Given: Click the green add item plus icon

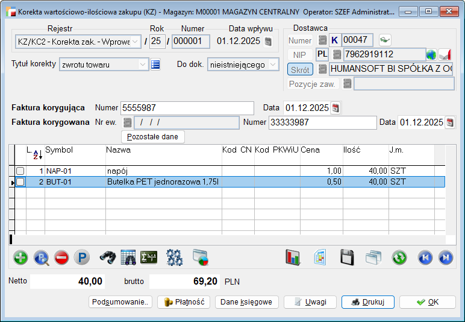Looking at the screenshot, I should pyautogui.click(x=20, y=258).
